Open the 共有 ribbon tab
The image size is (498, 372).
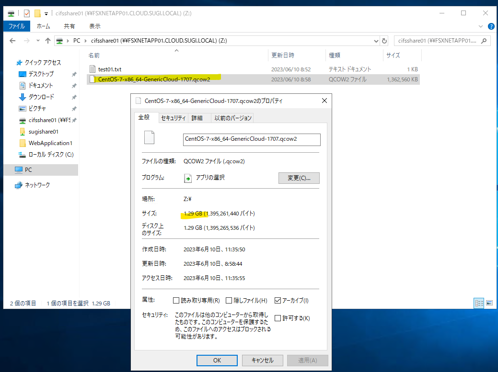coord(69,26)
